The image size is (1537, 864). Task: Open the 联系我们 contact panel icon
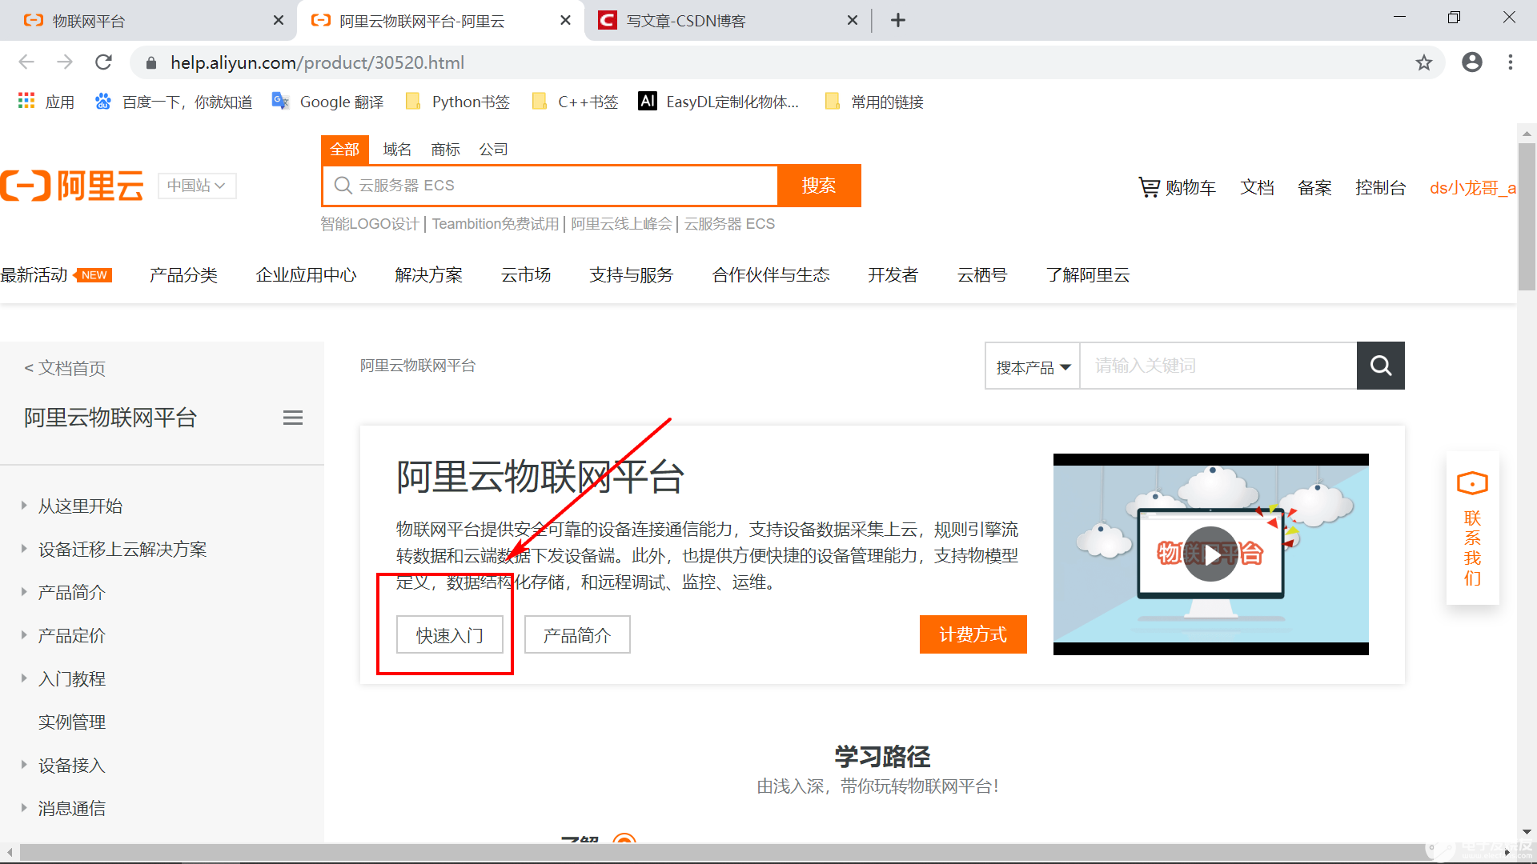click(1471, 482)
